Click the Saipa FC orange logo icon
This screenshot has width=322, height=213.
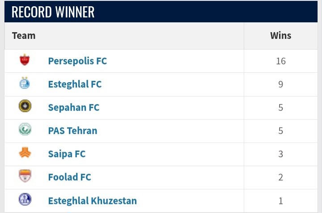coord(25,153)
